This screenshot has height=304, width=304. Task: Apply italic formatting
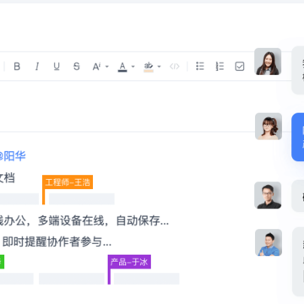37,67
